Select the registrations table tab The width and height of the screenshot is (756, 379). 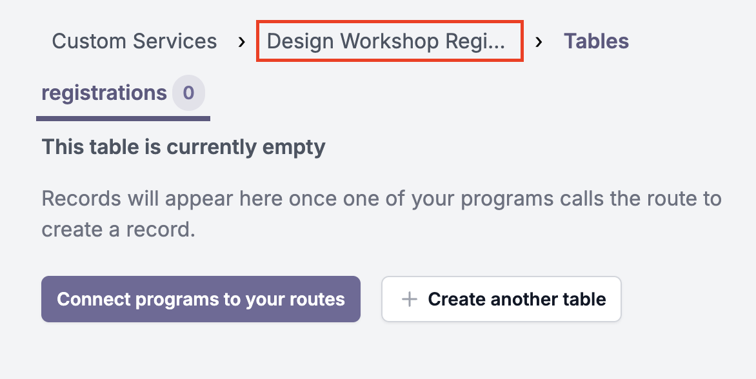tap(105, 93)
